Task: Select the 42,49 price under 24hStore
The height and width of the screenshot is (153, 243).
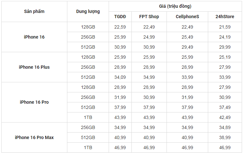Action: click(225, 117)
